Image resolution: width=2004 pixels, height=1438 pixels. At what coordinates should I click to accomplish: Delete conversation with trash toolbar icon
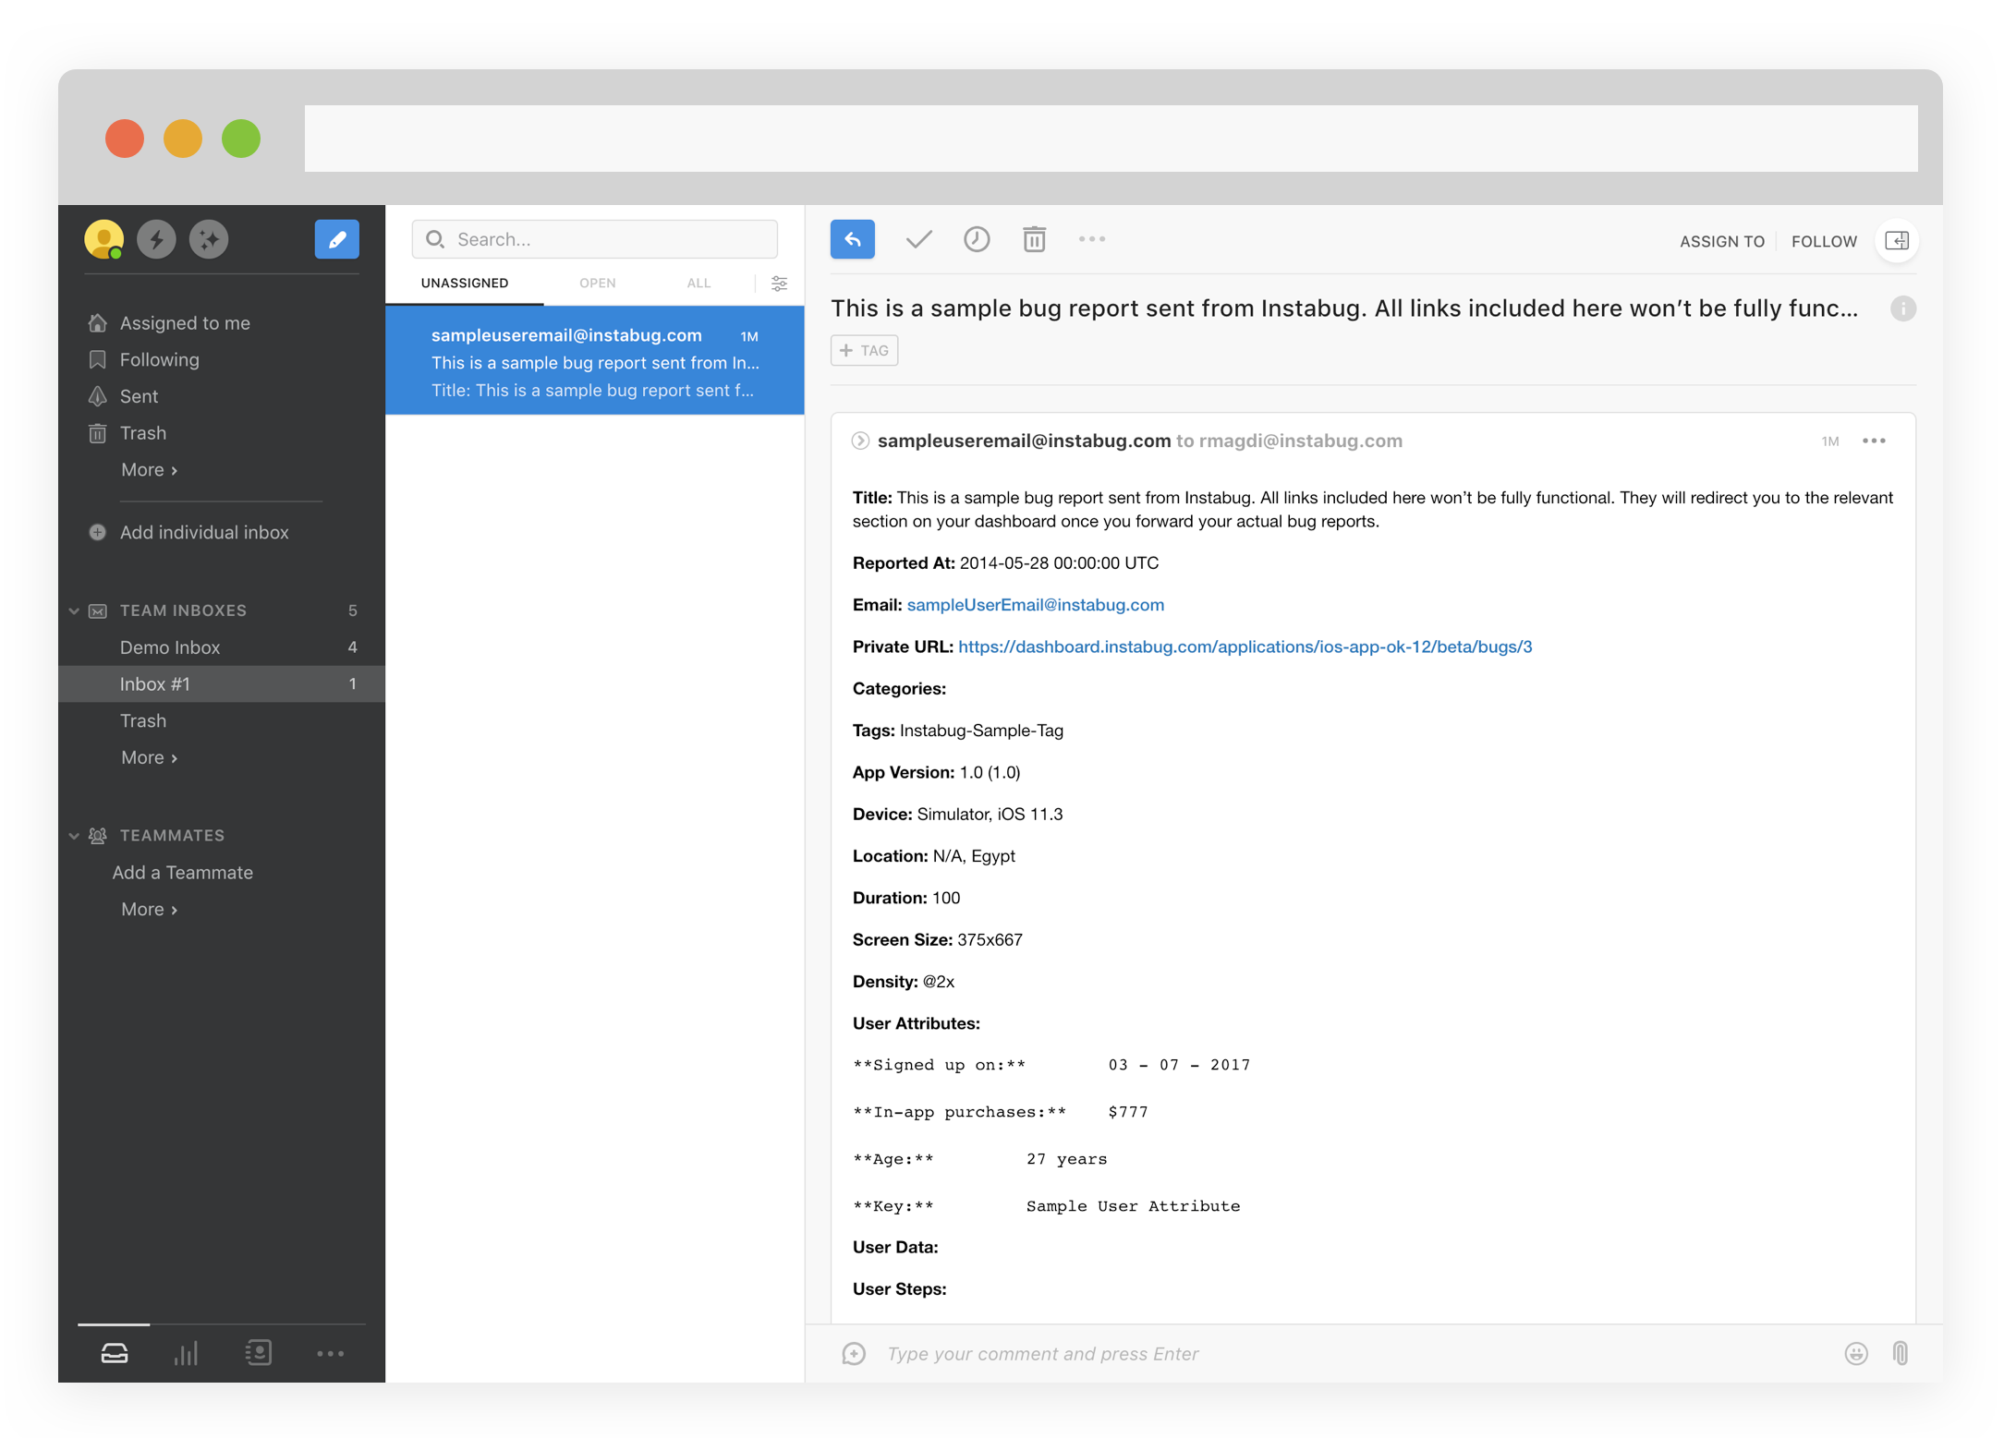(1034, 240)
